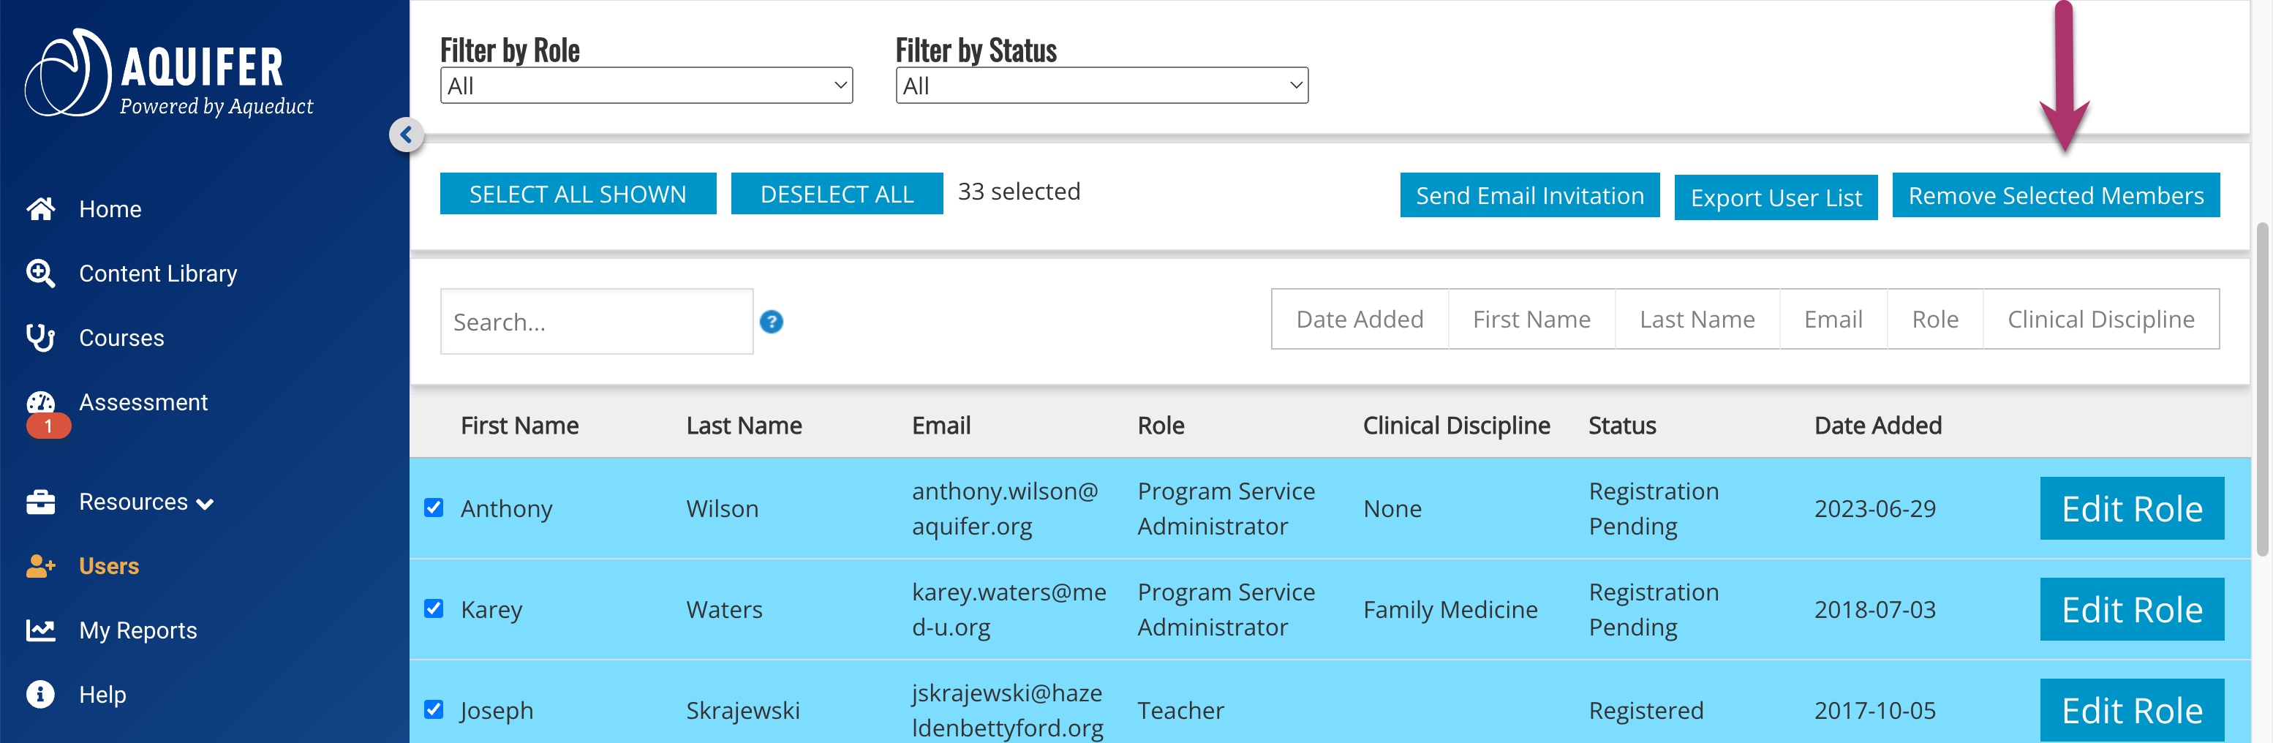This screenshot has height=743, width=2273.
Task: Open the Filter by Status dropdown
Action: 1101,85
